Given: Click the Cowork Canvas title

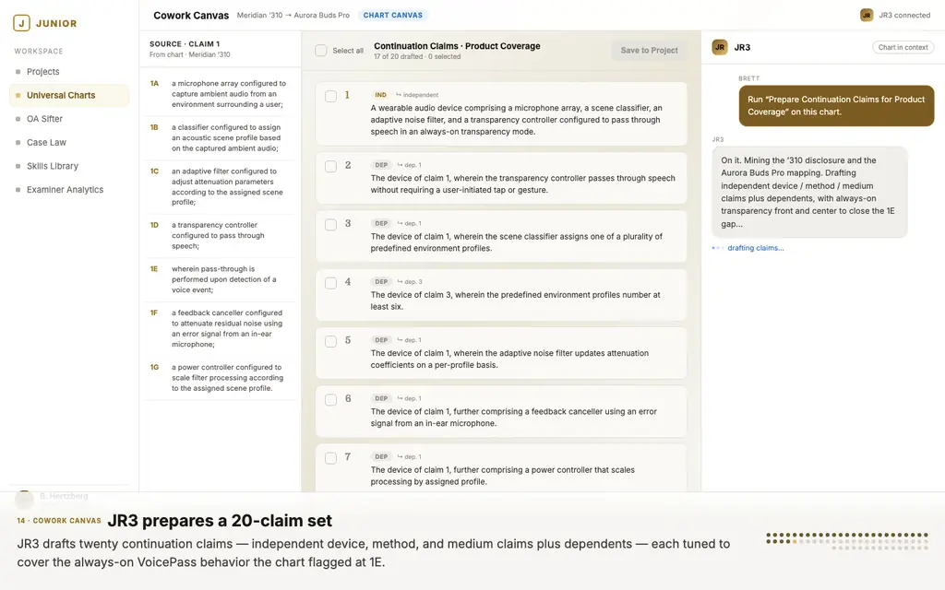Looking at the screenshot, I should [x=191, y=15].
